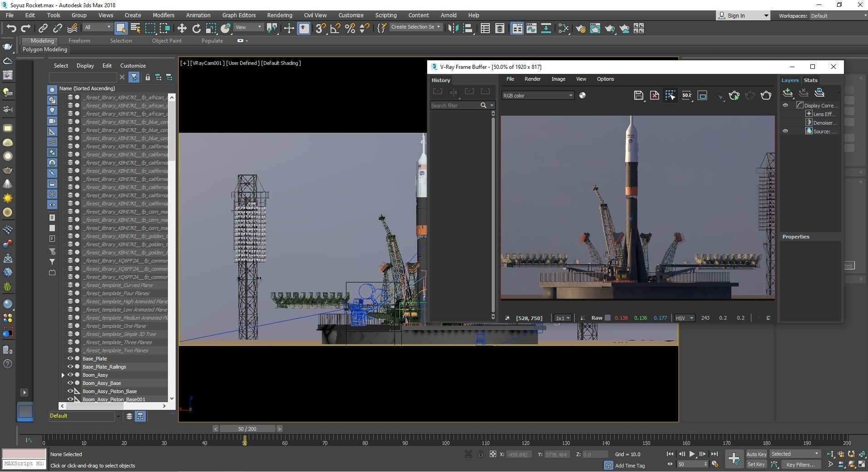Toggle Auto Key animation mode

coord(756,454)
